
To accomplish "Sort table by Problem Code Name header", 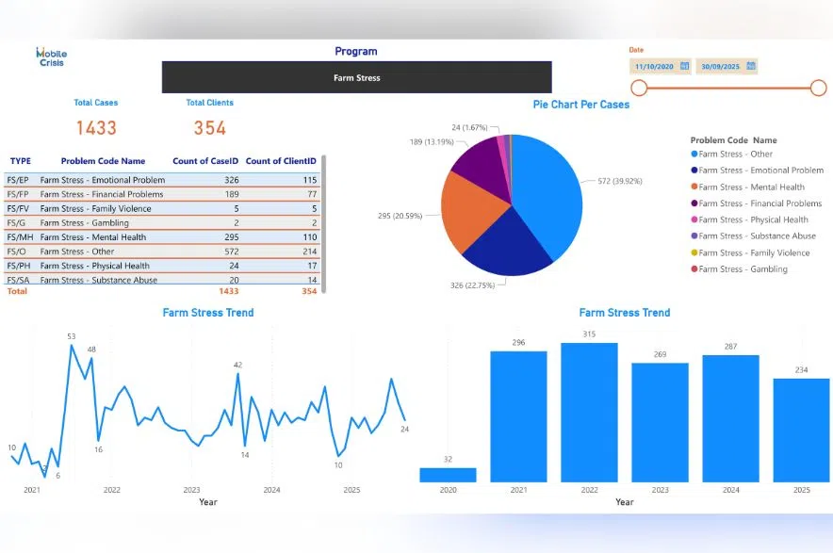I will point(104,161).
